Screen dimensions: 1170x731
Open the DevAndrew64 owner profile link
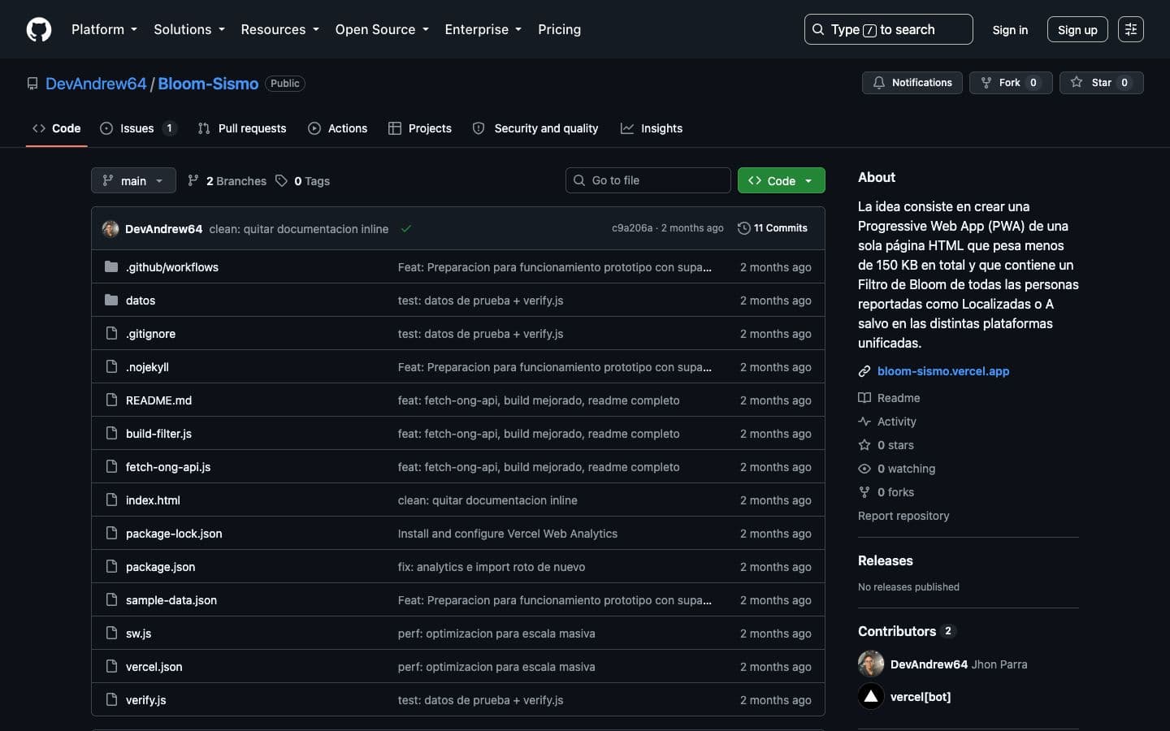[96, 84]
